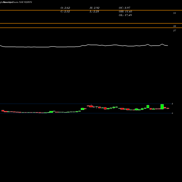
Task: Click the tallest green candle near the chart's end
Action: [162, 107]
